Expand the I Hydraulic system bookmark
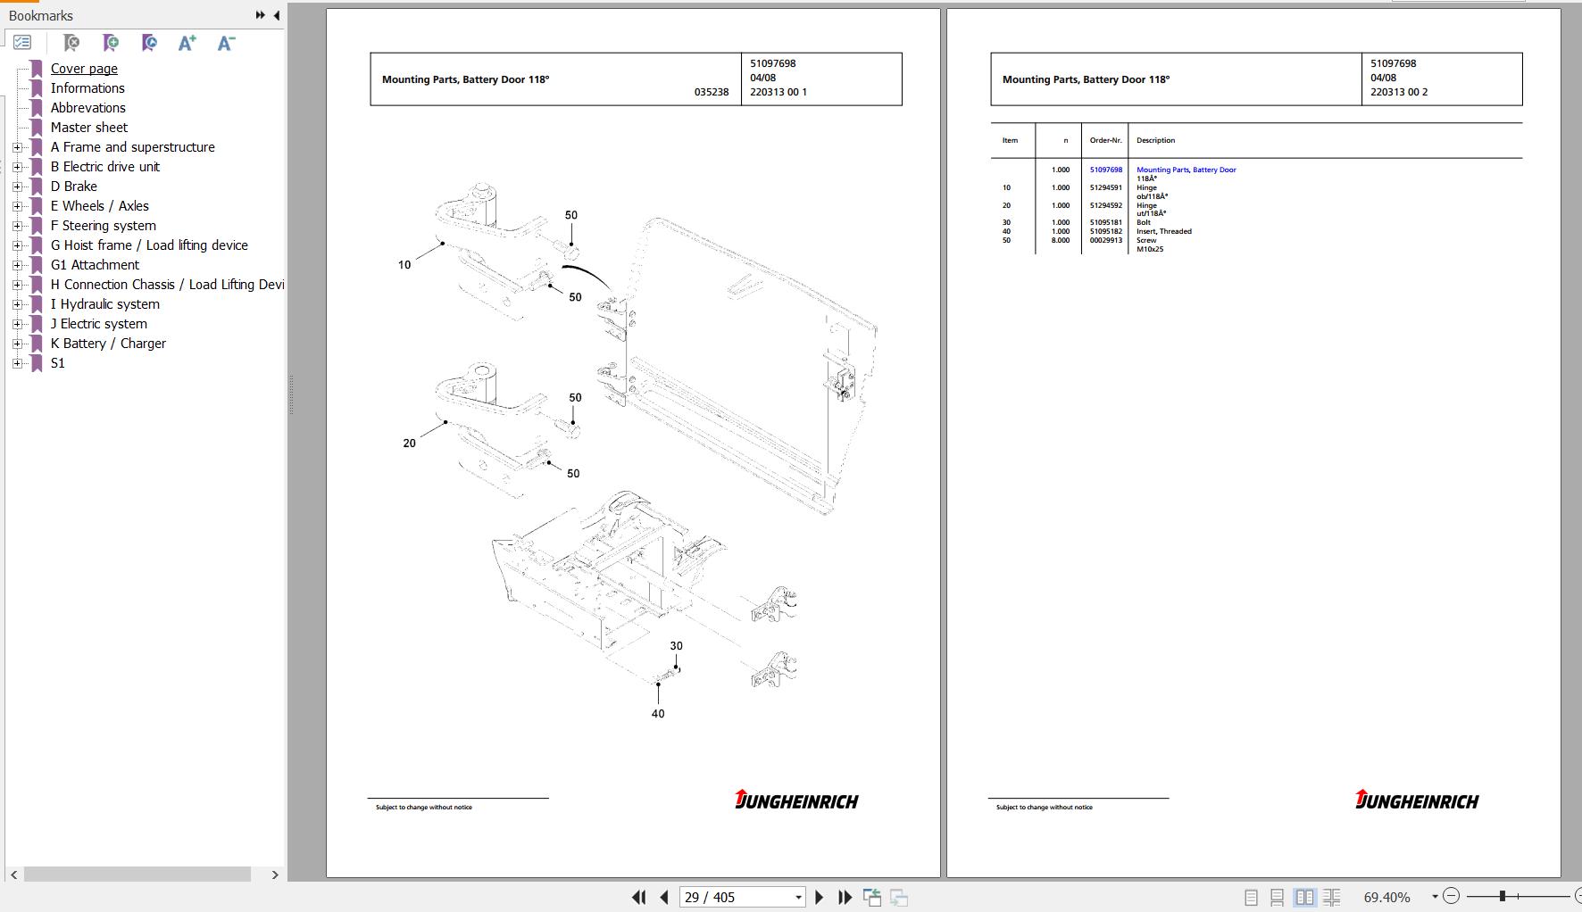Screen dimensions: 1582x912 [17, 304]
